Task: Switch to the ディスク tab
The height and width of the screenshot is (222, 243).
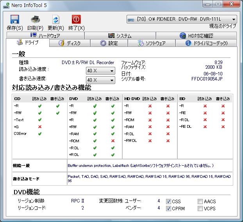Action: 70,43
